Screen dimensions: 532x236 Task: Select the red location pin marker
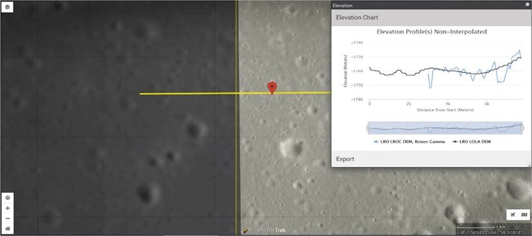coord(271,88)
